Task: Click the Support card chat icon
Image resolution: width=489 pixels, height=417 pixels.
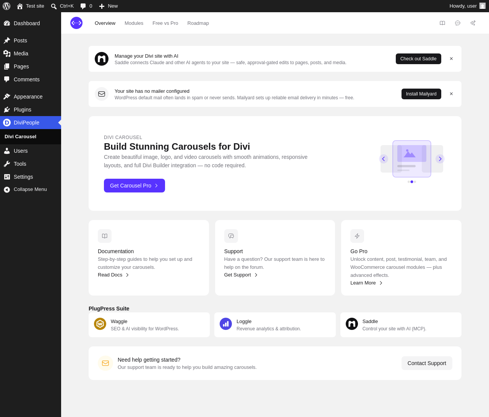Action: 231,236
